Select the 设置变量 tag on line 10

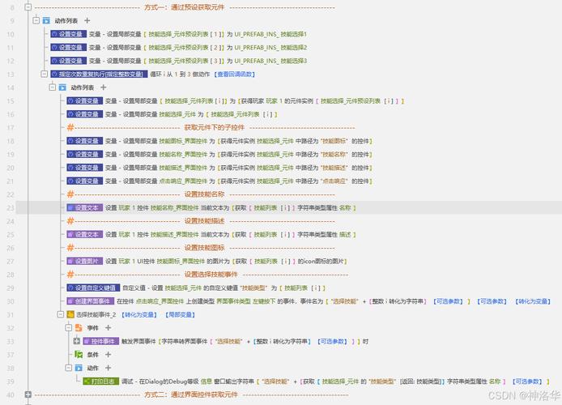tap(69, 34)
